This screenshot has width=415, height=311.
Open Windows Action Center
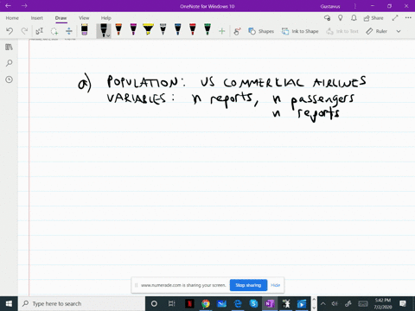[403, 303]
